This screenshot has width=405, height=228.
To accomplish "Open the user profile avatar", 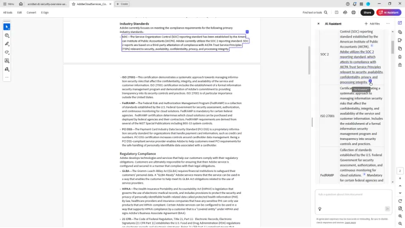I will (368, 4).
